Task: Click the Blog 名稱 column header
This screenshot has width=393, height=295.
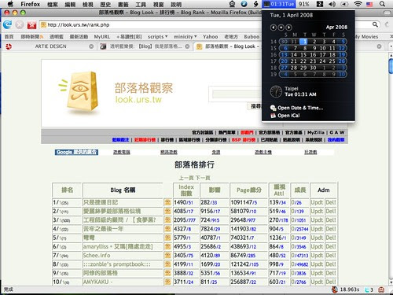Action: [123, 190]
